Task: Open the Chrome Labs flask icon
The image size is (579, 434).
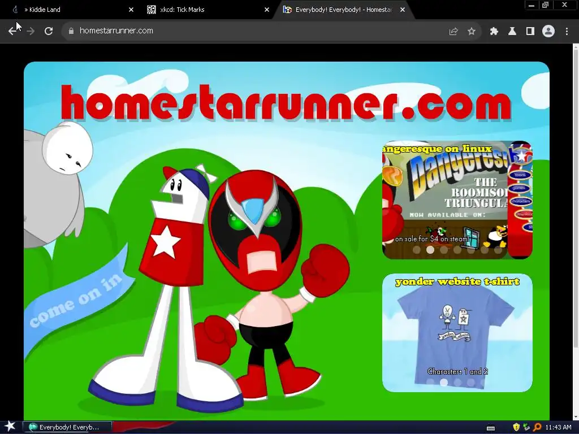Action: tap(512, 32)
